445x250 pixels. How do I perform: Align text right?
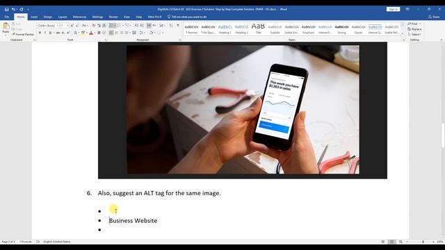click(122, 33)
